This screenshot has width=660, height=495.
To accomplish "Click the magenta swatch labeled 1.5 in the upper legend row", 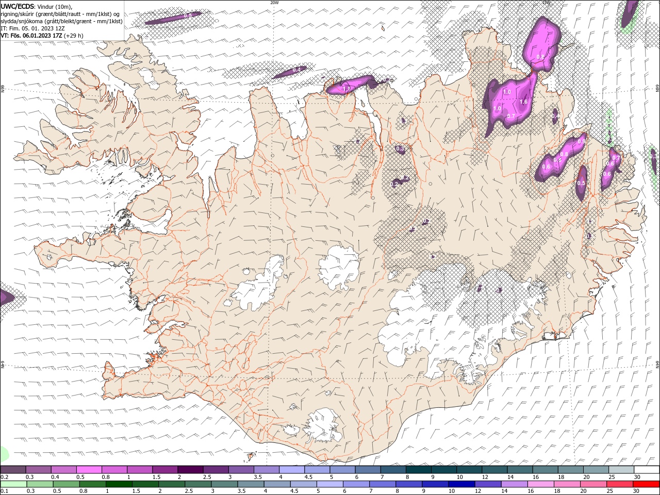I will pyautogui.click(x=164, y=470).
